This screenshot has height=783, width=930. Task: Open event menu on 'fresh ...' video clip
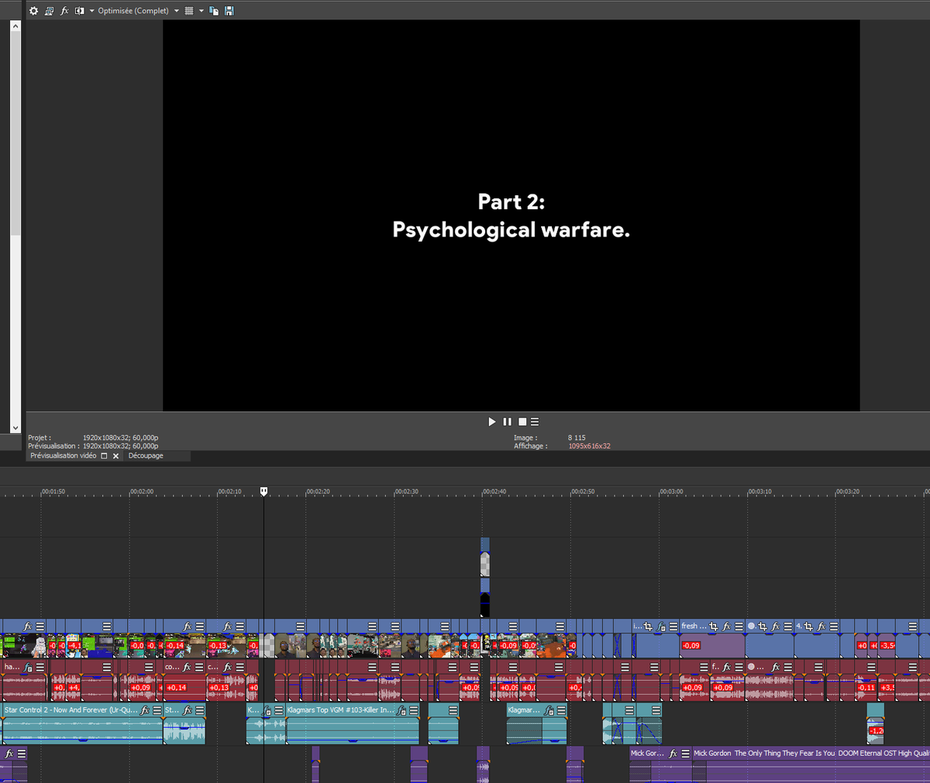(739, 627)
